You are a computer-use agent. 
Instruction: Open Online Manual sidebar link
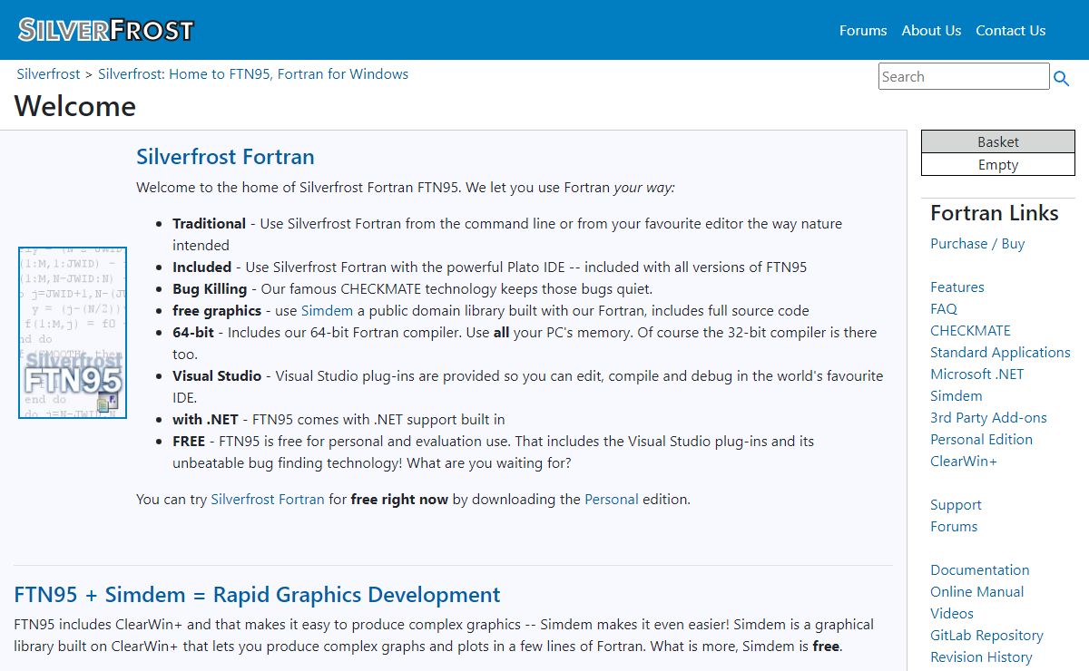tap(976, 591)
